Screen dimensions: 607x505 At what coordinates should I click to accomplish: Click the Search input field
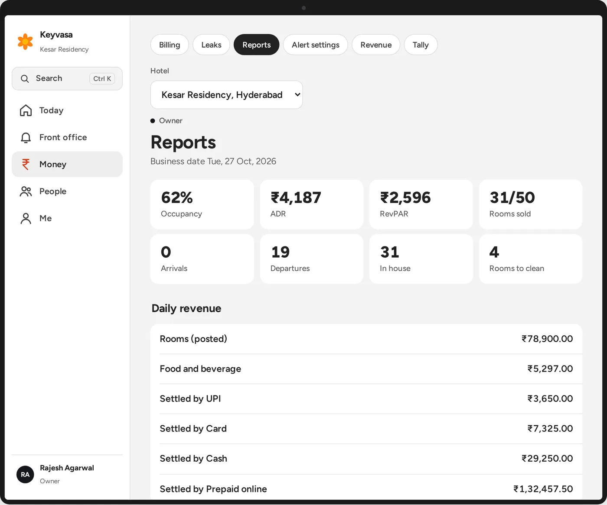coord(67,78)
